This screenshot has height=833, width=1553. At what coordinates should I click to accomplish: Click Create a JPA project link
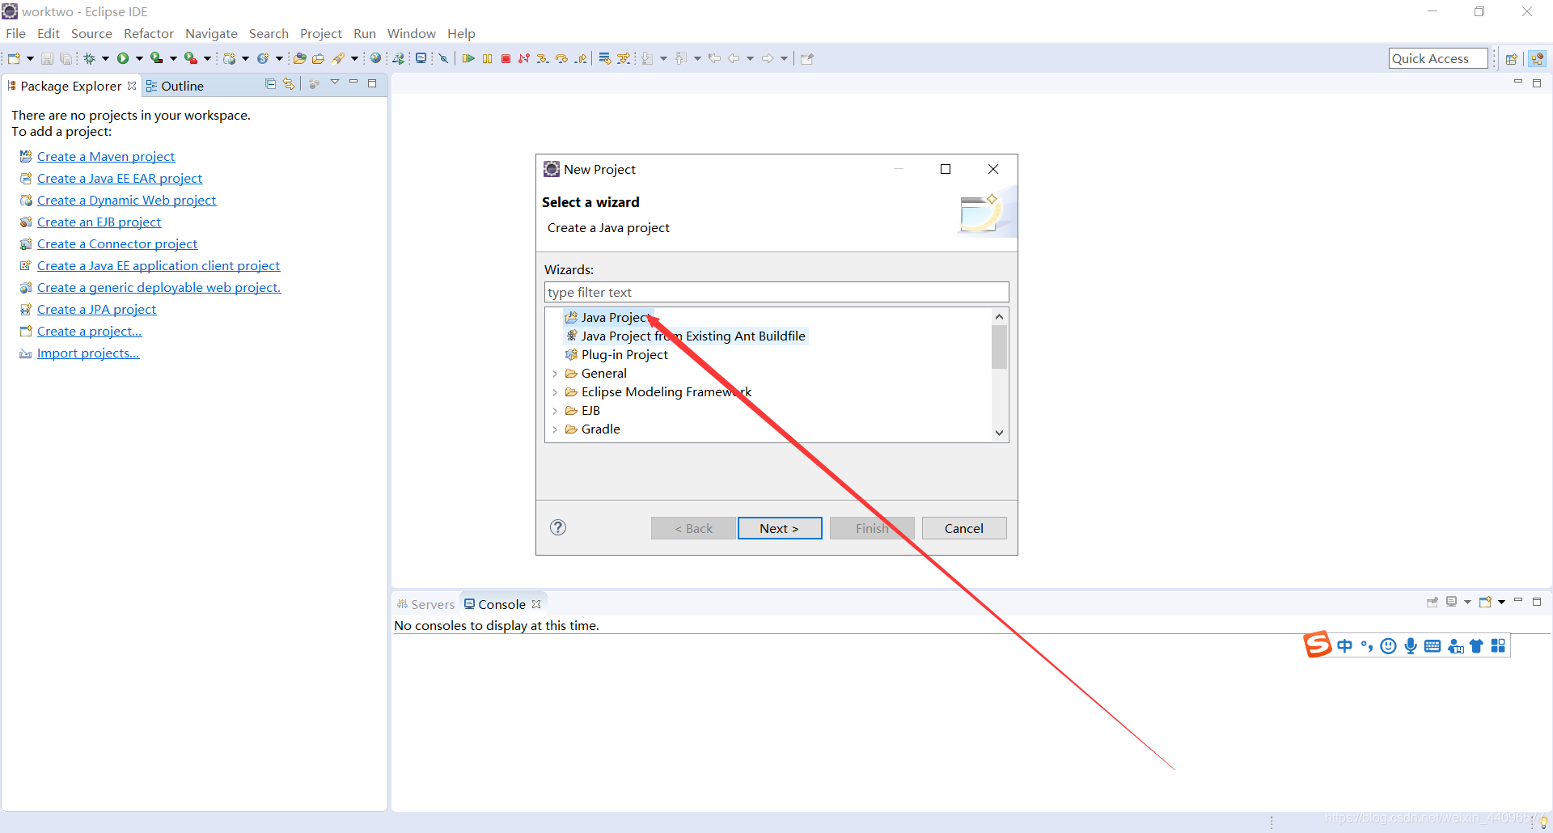click(96, 309)
